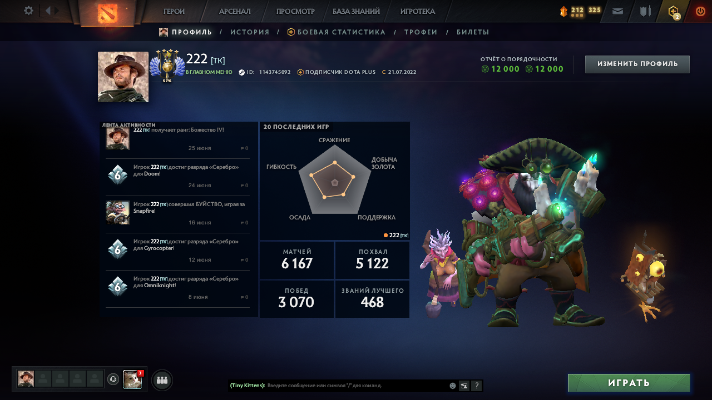The width and height of the screenshot is (712, 400).
Task: Click the Играть button
Action: [x=629, y=383]
